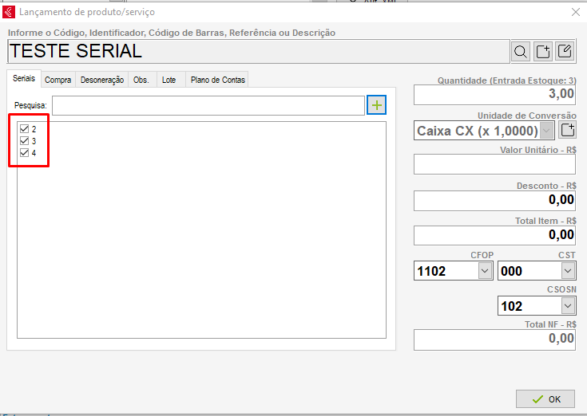Click the red app logo in title bar

click(x=9, y=12)
